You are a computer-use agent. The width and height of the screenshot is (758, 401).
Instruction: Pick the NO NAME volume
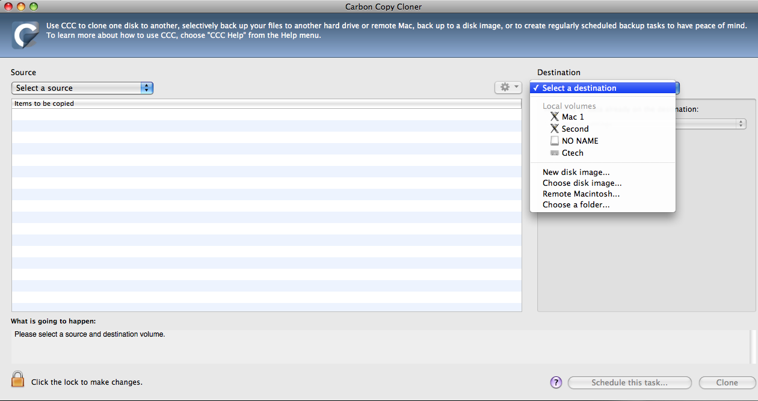click(603, 141)
